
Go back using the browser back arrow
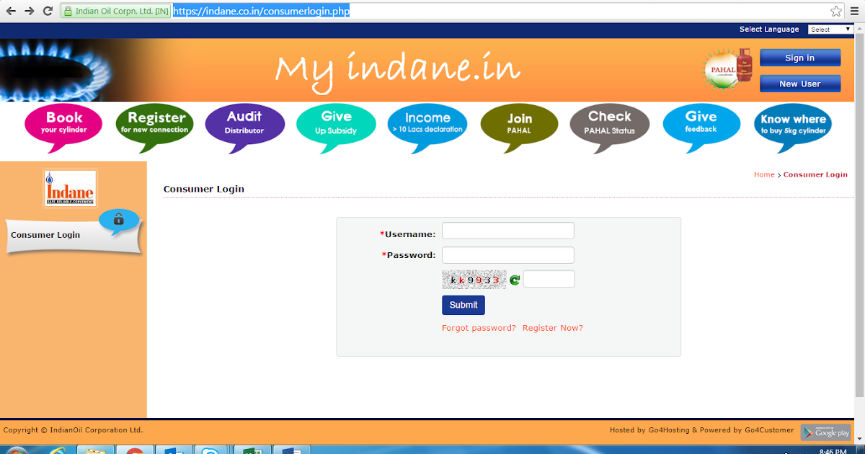click(11, 11)
